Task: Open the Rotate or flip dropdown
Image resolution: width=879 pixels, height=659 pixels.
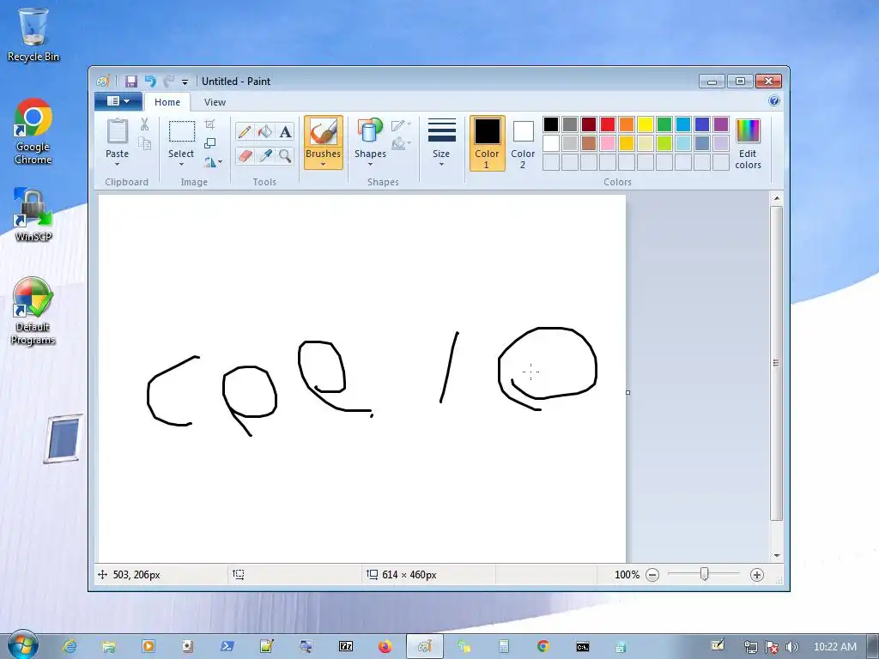Action: coord(213,162)
